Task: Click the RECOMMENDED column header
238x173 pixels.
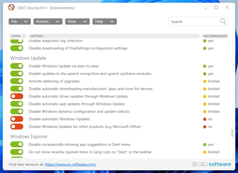Action: point(215,36)
